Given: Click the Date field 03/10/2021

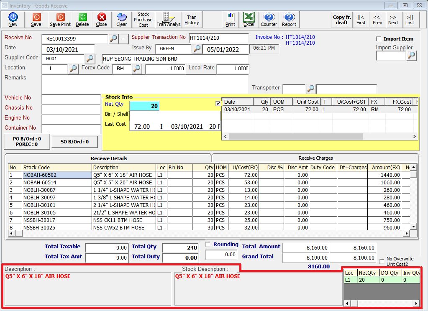Looking at the screenshot, I should click(x=68, y=50).
